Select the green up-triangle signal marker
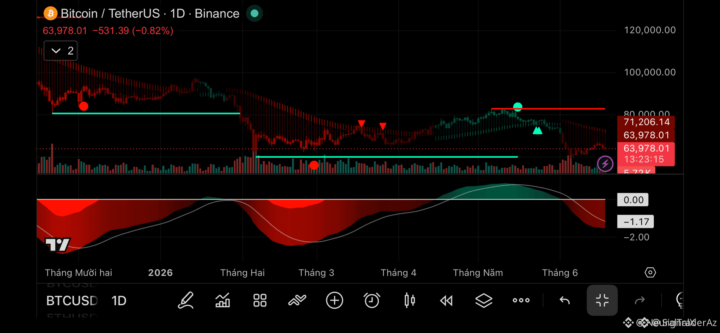Image resolution: width=720 pixels, height=333 pixels. pos(537,130)
